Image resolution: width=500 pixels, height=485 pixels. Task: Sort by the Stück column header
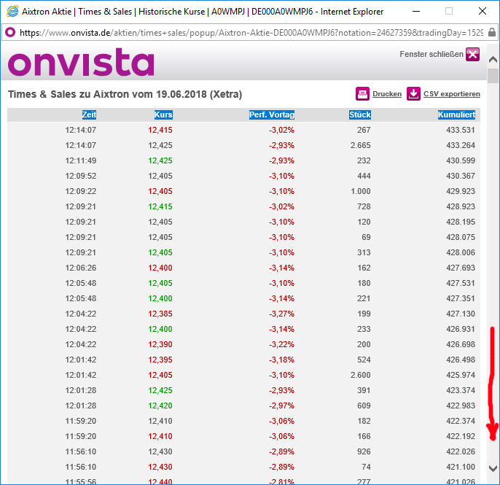pyautogui.click(x=360, y=115)
